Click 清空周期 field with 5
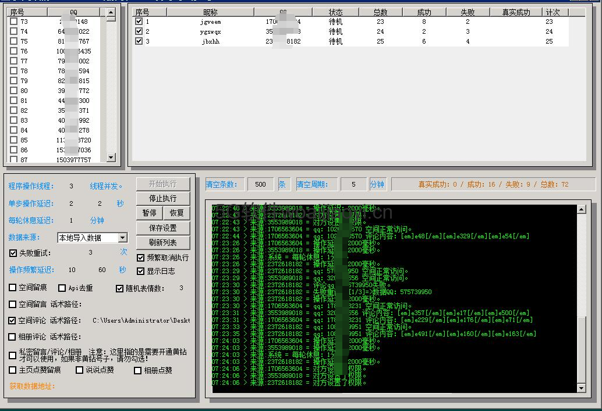Image resolution: width=602 pixels, height=411 pixels. [353, 184]
